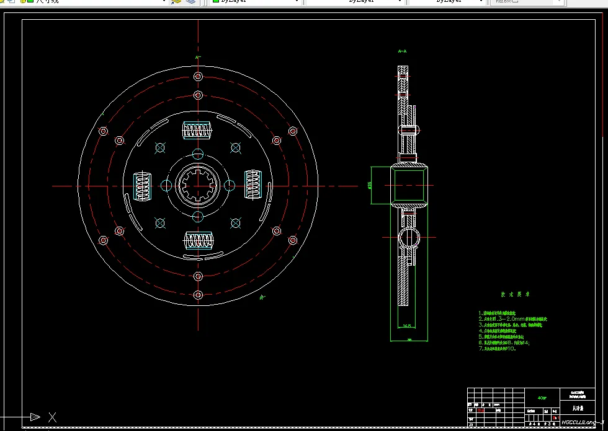Select note line 6 ending with 4;
608x431 pixels.
[504, 343]
